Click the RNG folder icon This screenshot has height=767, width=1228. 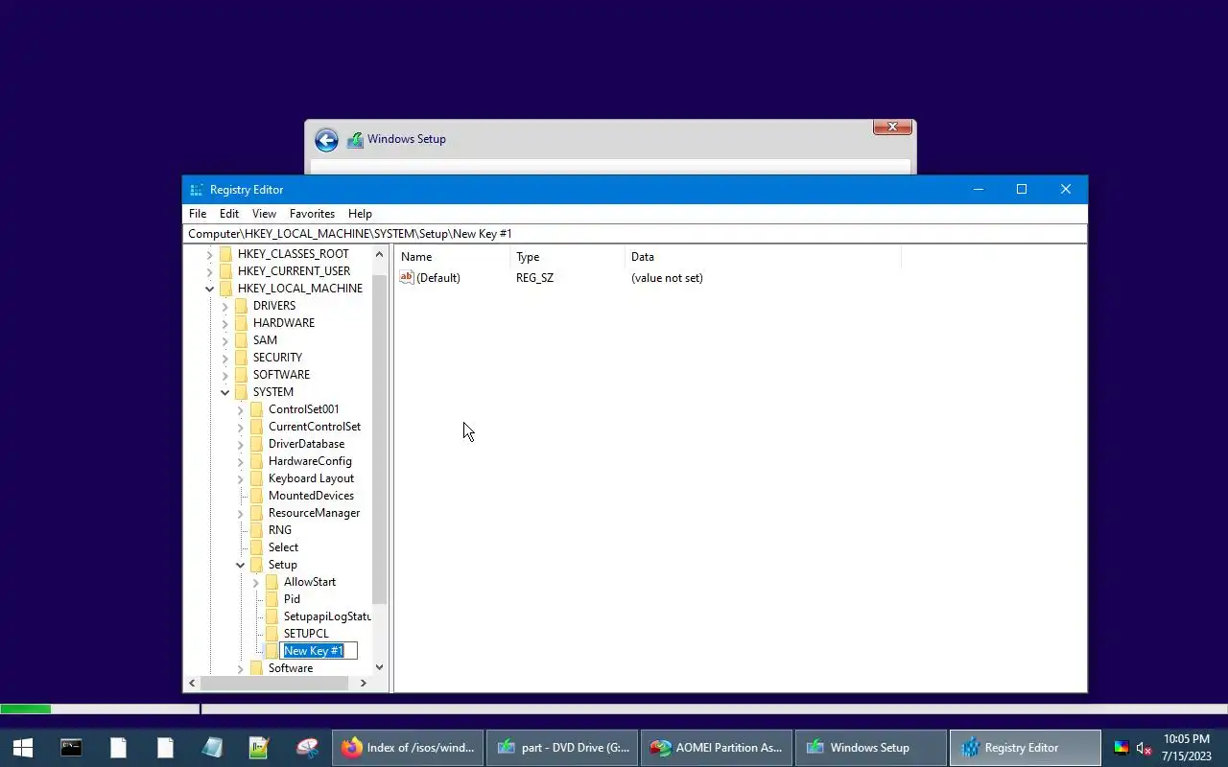[x=257, y=530]
